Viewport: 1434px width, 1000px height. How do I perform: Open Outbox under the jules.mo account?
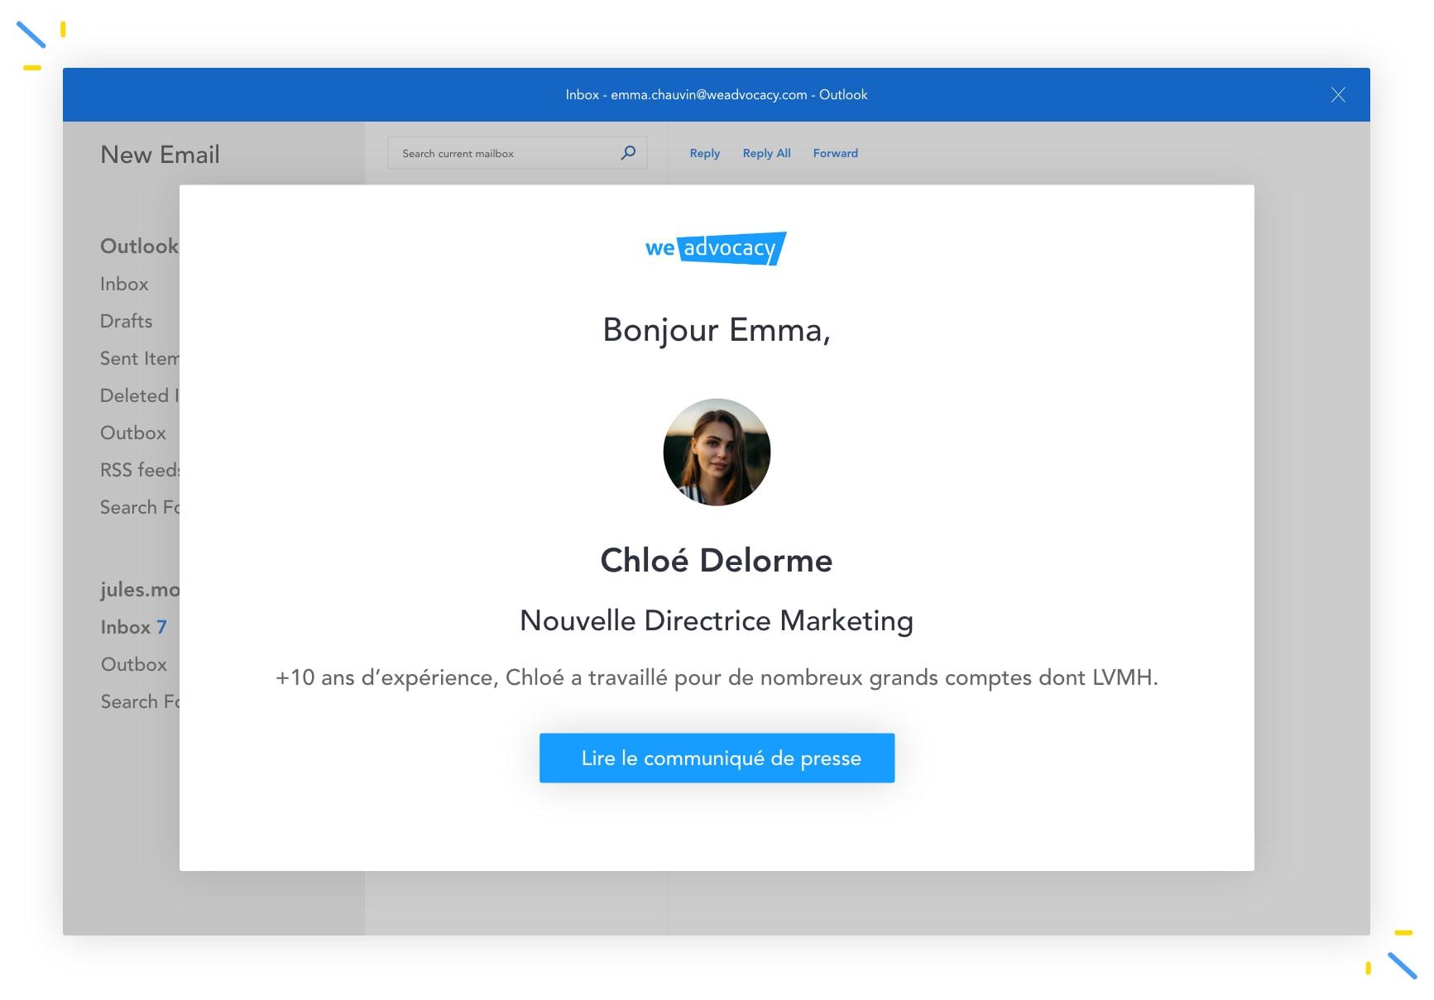click(134, 664)
